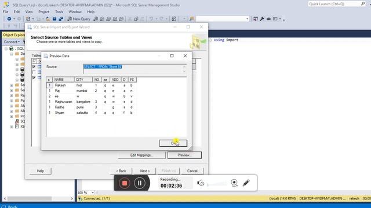Expand the Replication 'Re' folder
Image resolution: width=371 pixels, height=208 pixels.
coord(12,95)
